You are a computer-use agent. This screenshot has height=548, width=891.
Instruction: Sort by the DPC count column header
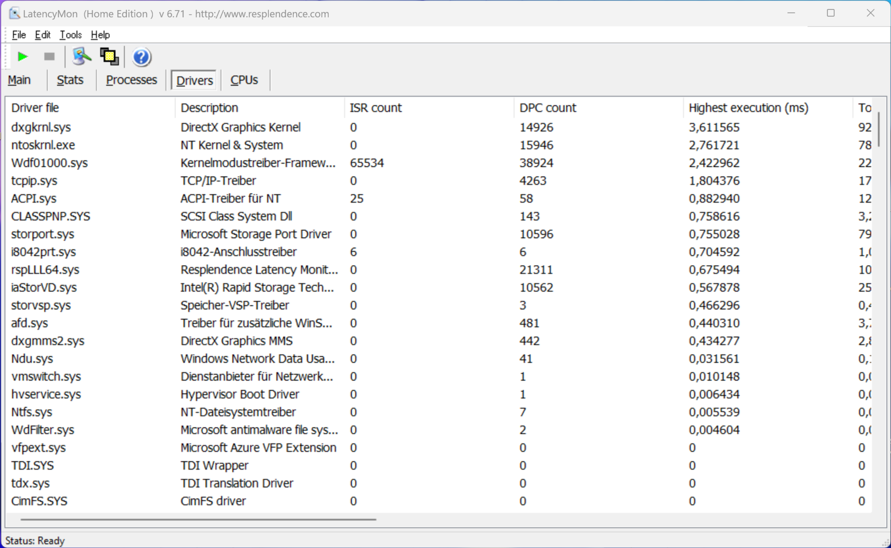[548, 108]
